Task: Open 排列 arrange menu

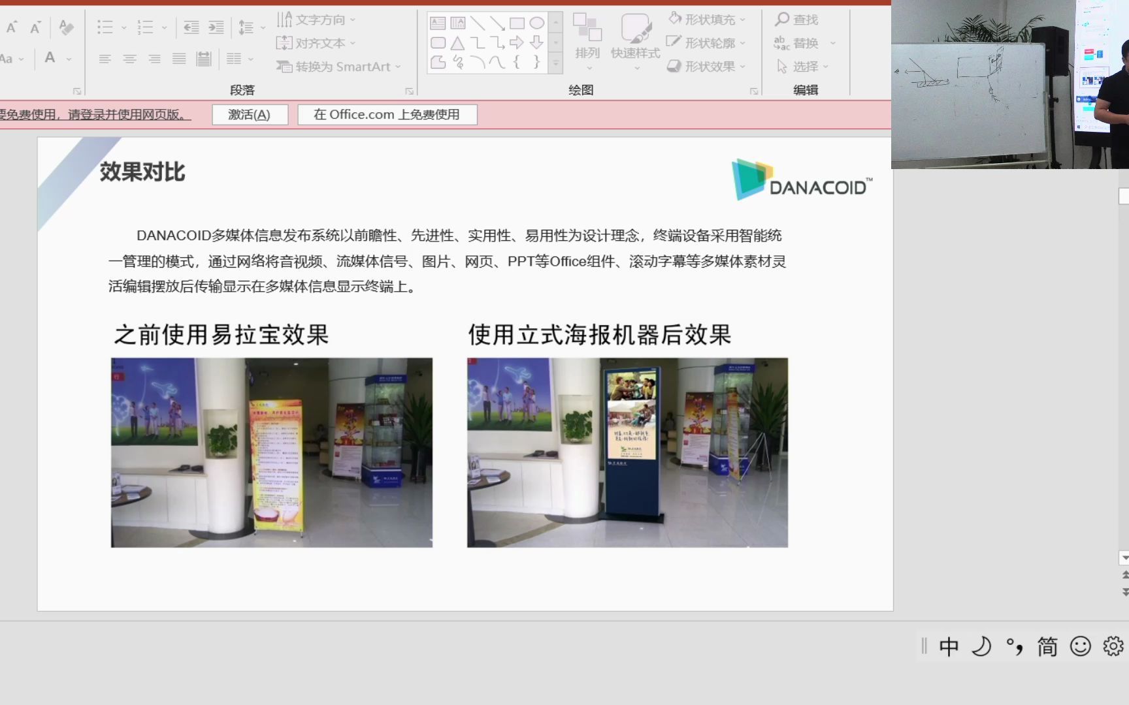Action: pyautogui.click(x=587, y=42)
